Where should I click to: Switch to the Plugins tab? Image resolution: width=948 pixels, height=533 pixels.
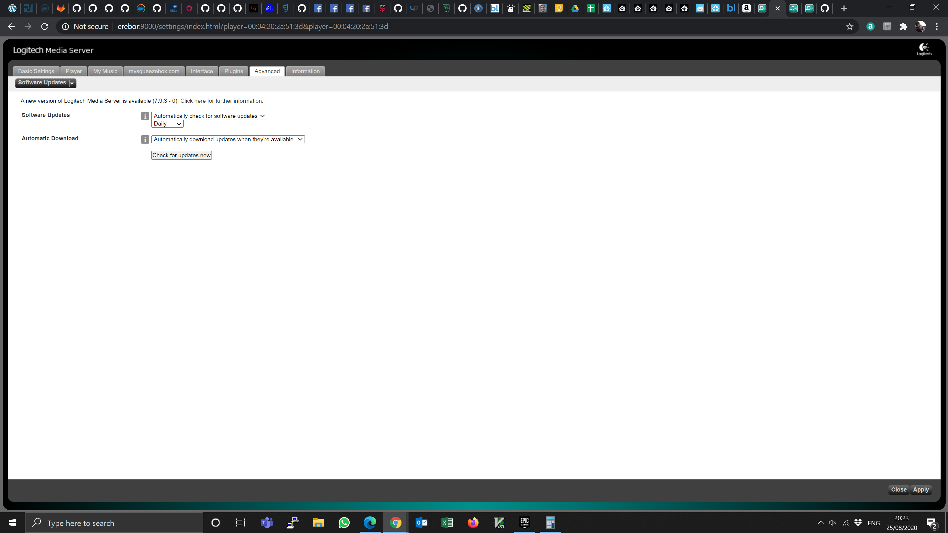[x=234, y=71]
